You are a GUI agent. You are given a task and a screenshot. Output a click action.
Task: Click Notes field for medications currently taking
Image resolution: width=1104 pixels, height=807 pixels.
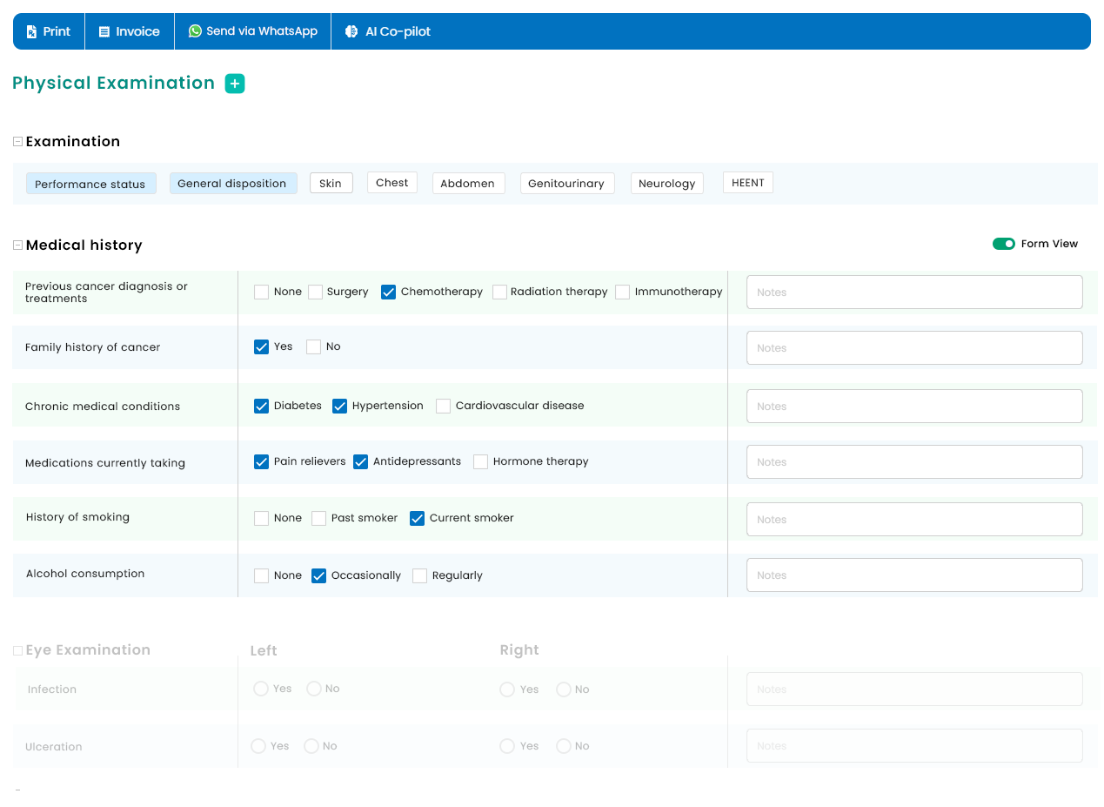(x=914, y=462)
